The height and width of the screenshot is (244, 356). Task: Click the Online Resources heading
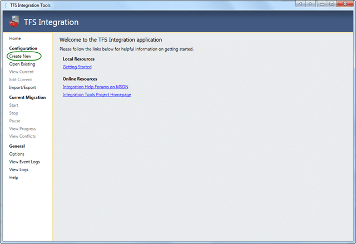pos(80,79)
